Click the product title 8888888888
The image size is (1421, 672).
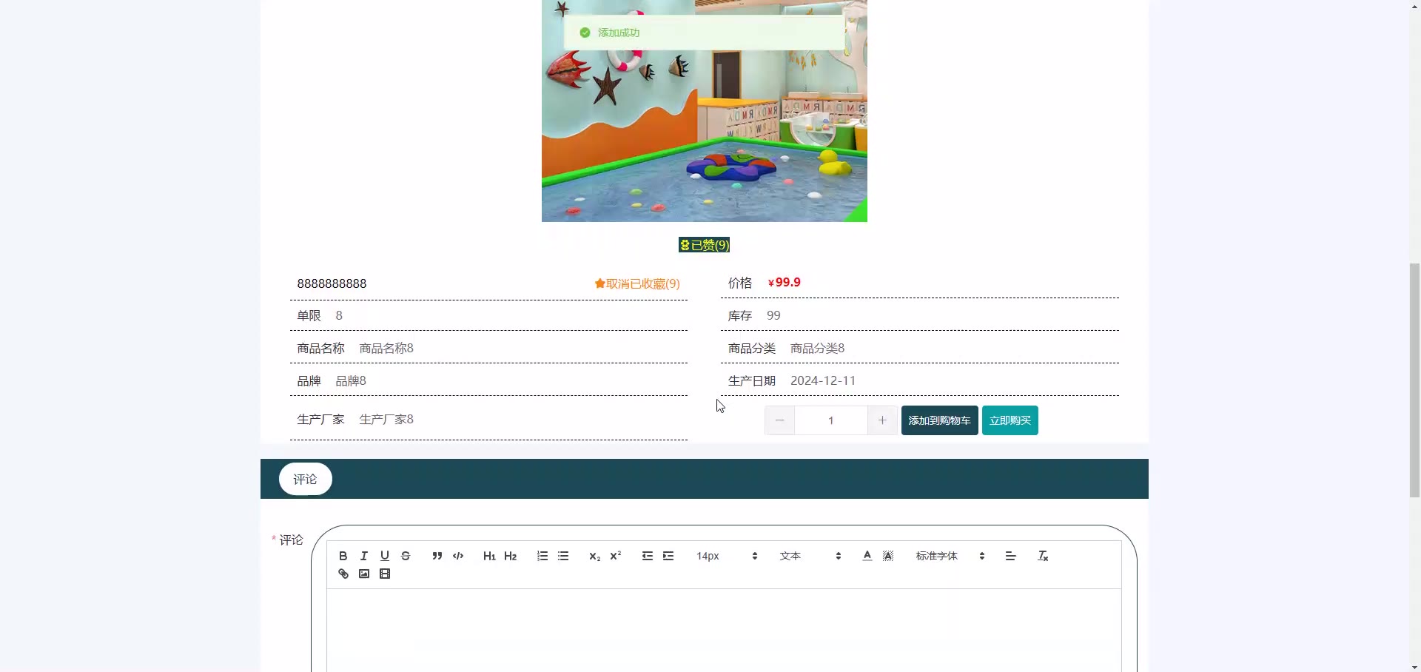click(x=332, y=283)
